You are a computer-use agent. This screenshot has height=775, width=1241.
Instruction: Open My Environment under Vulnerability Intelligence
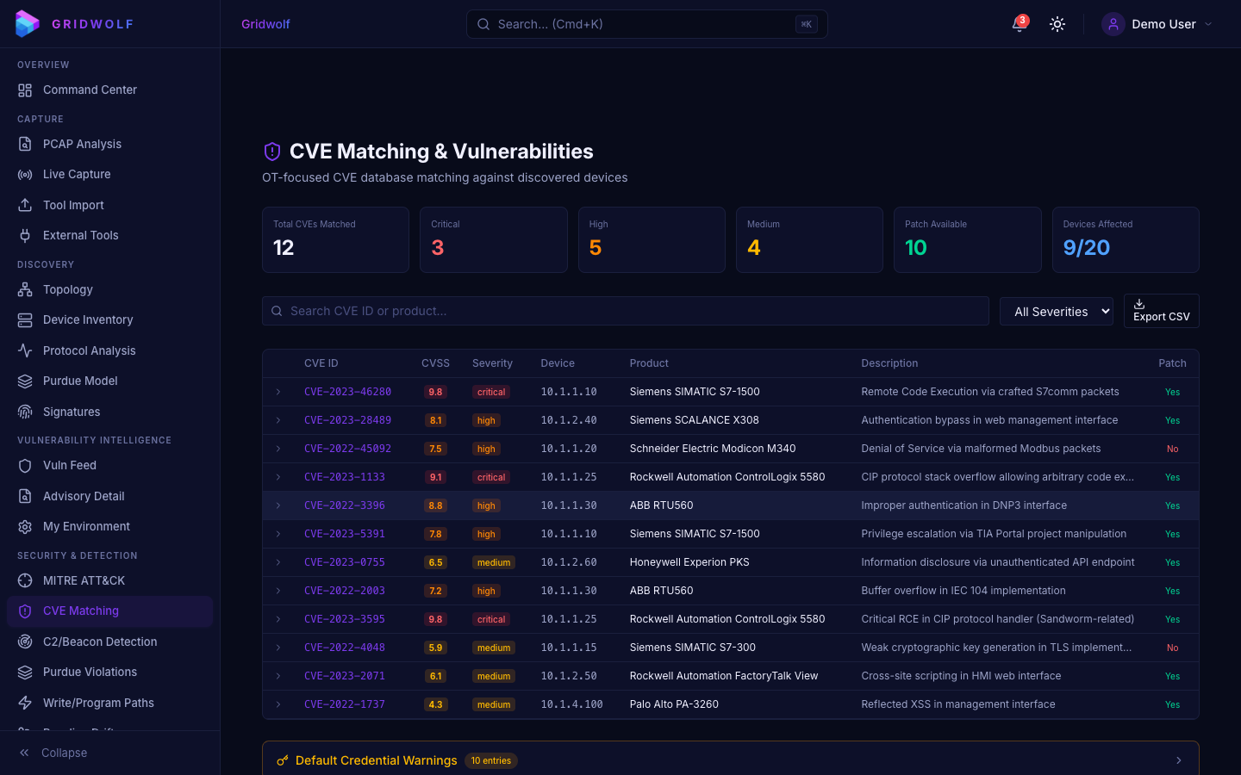87,526
